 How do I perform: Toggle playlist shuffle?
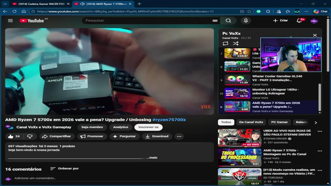coord(236,43)
